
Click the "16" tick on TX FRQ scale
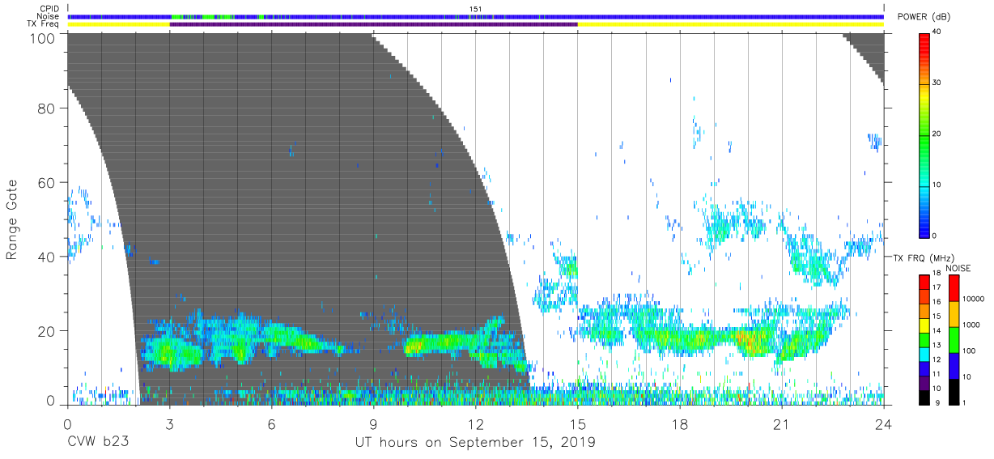click(938, 303)
